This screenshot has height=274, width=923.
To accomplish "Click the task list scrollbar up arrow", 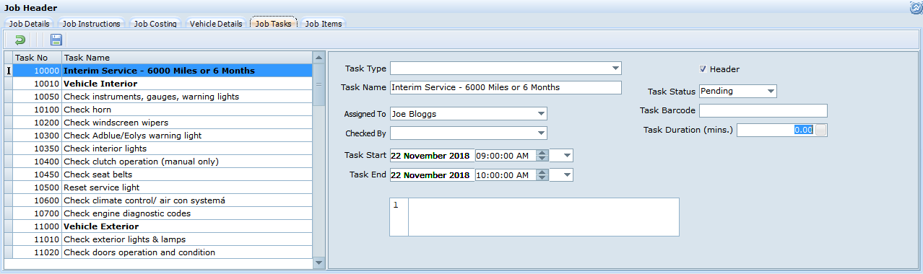I will tap(318, 57).
